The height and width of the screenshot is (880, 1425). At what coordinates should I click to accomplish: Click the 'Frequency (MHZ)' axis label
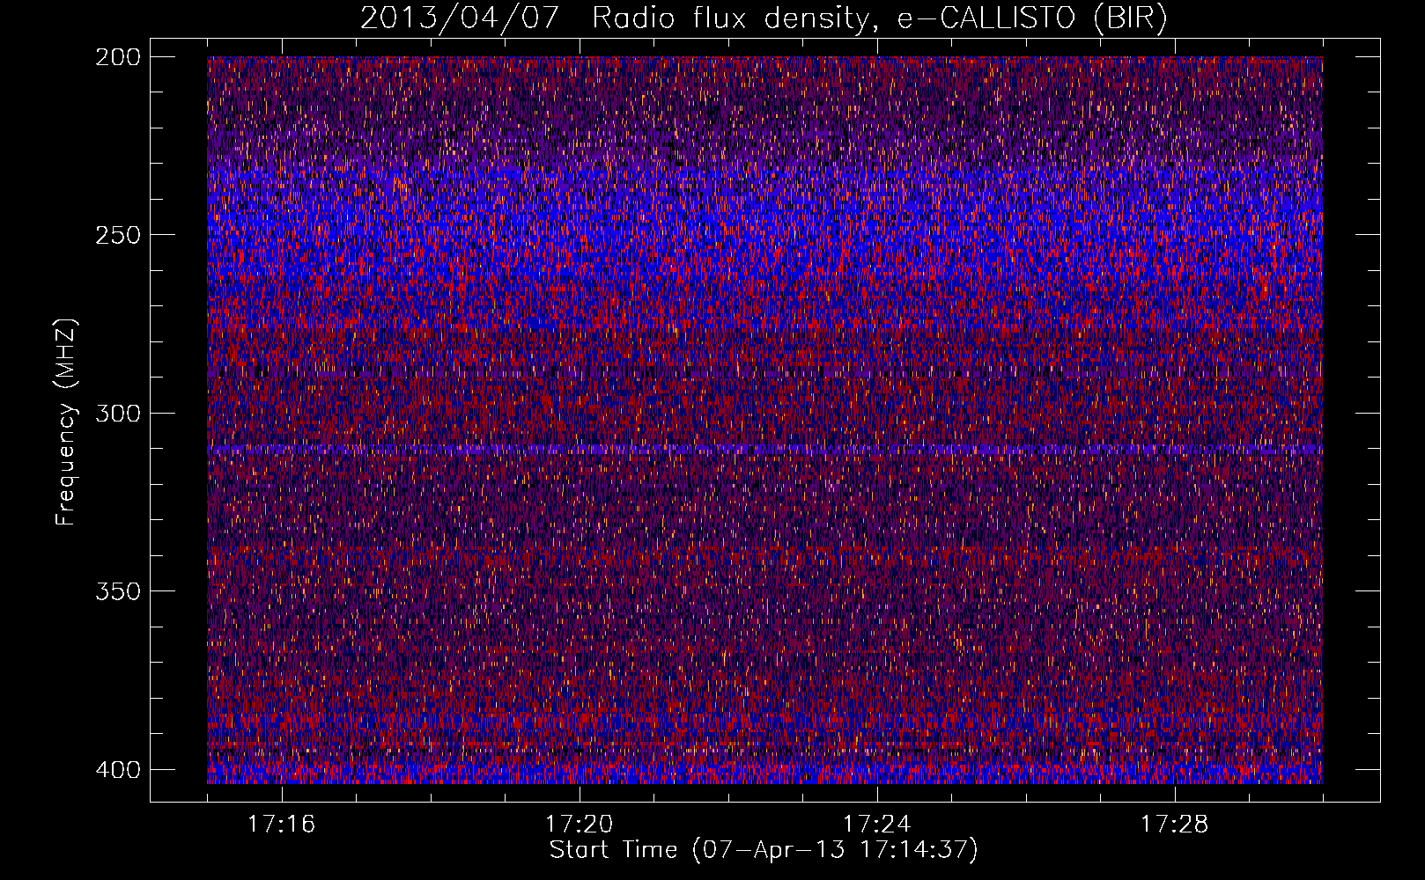pos(67,422)
